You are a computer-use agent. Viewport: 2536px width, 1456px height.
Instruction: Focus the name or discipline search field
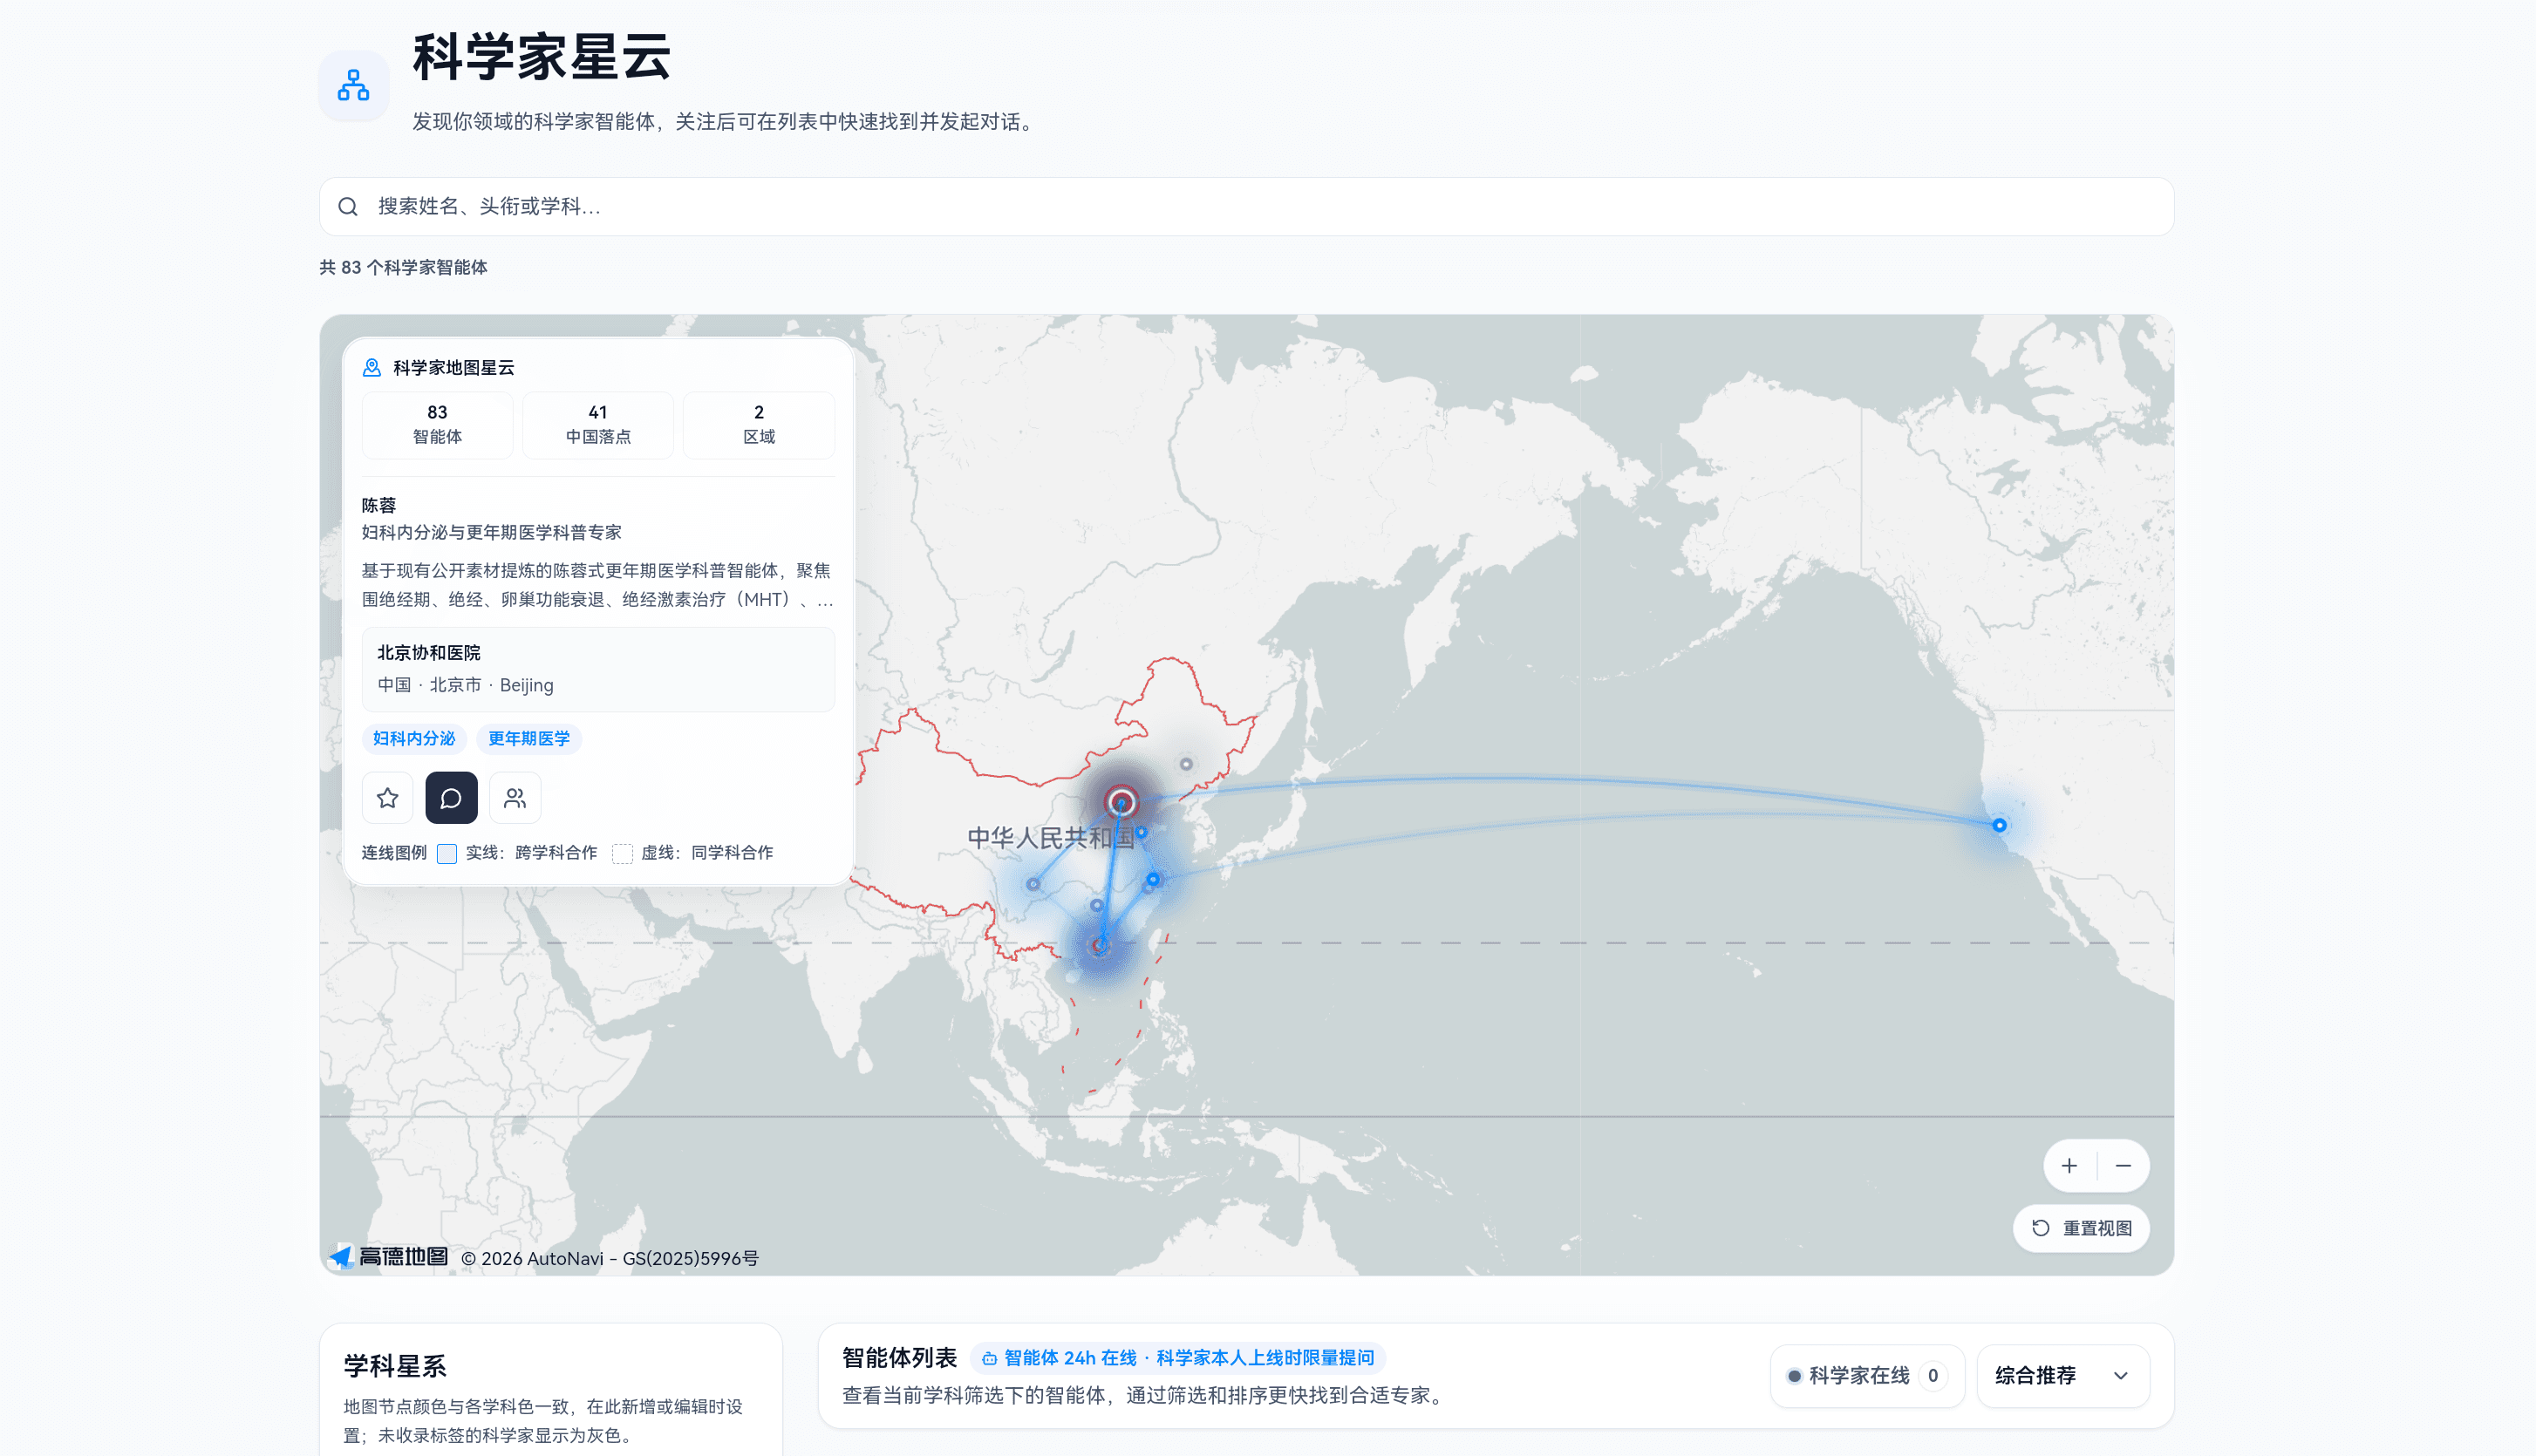coord(1246,207)
